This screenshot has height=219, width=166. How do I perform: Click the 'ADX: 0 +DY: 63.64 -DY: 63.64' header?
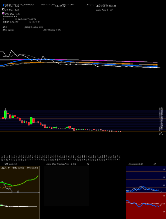pyautogui.click(x=20, y=168)
